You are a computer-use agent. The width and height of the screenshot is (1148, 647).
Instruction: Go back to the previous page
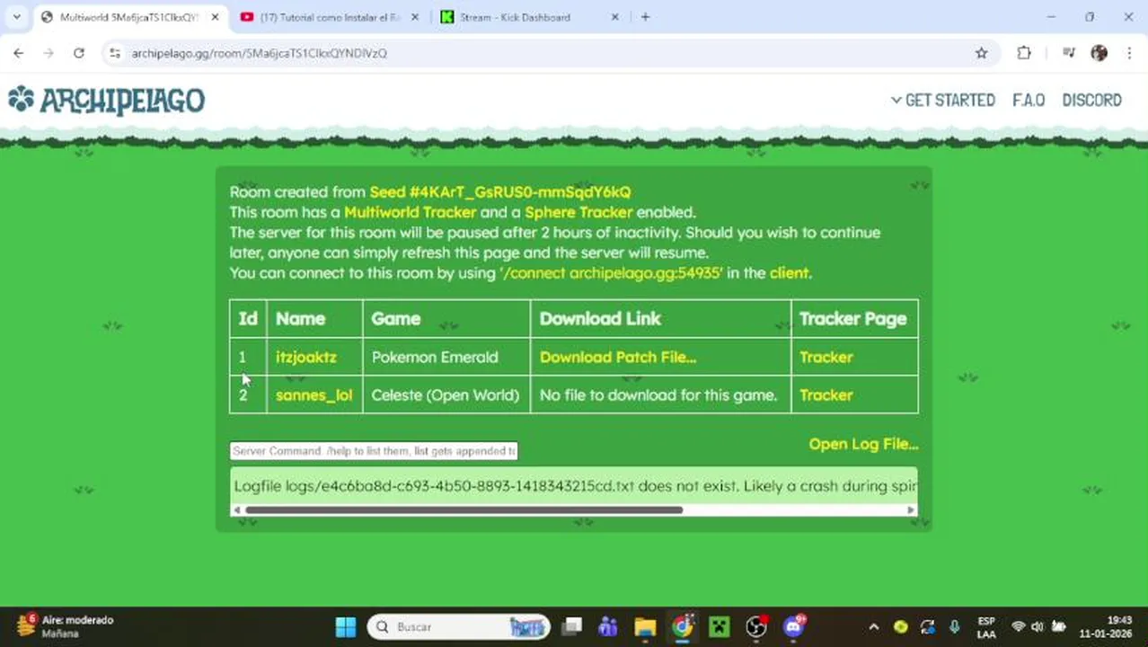coord(18,53)
